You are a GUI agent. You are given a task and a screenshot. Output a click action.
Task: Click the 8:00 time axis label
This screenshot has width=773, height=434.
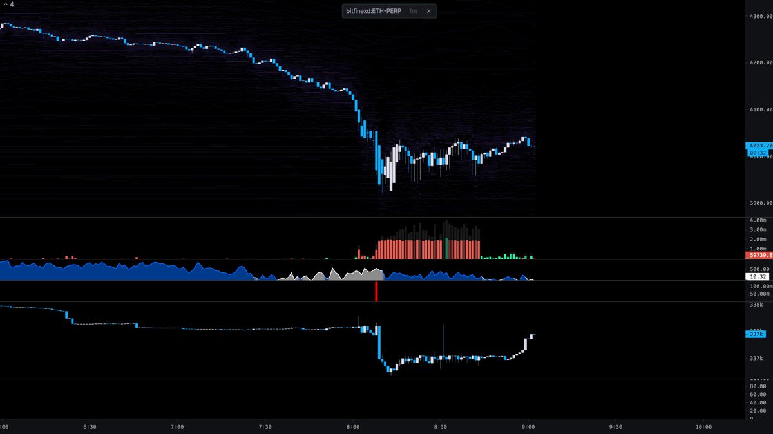click(x=353, y=427)
